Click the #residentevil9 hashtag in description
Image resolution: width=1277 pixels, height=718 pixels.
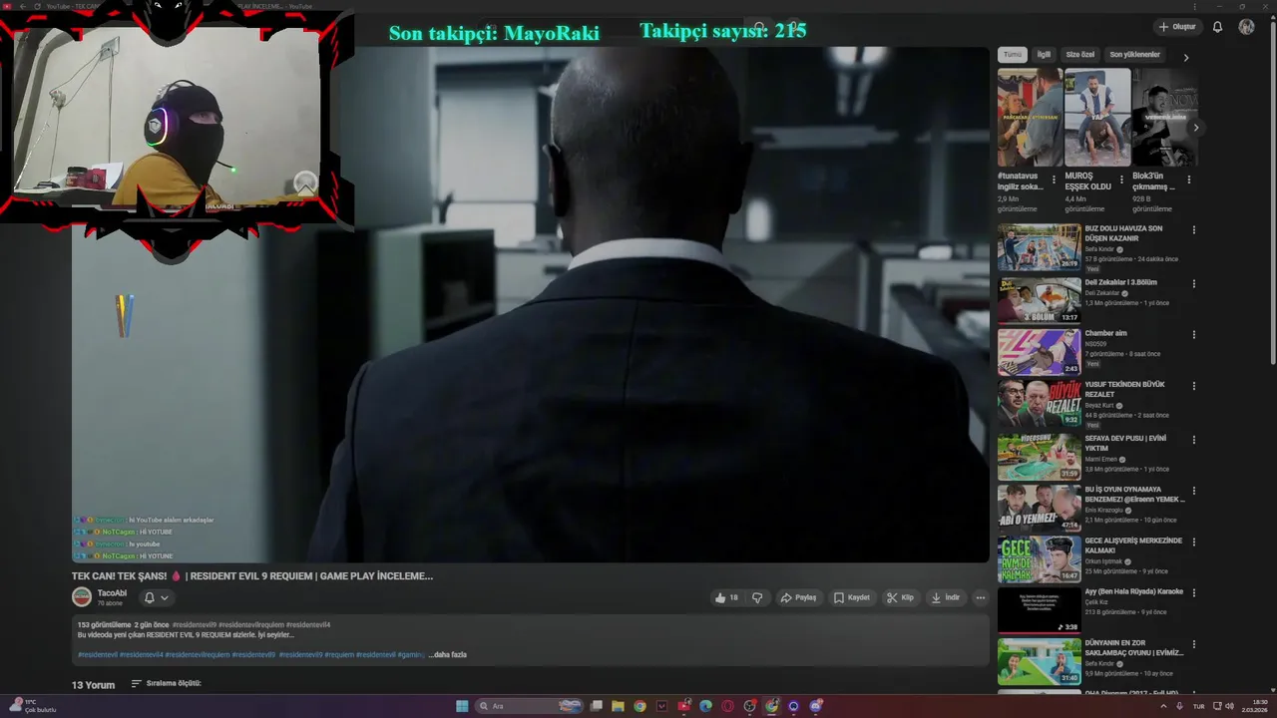195,624
